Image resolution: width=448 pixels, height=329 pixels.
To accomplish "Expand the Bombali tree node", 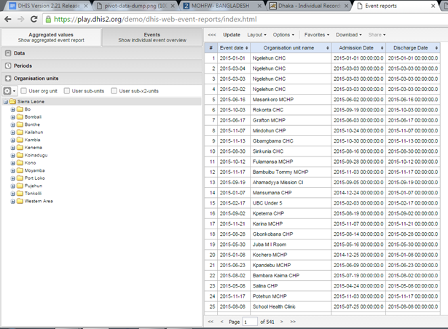I will pyautogui.click(x=13, y=116).
